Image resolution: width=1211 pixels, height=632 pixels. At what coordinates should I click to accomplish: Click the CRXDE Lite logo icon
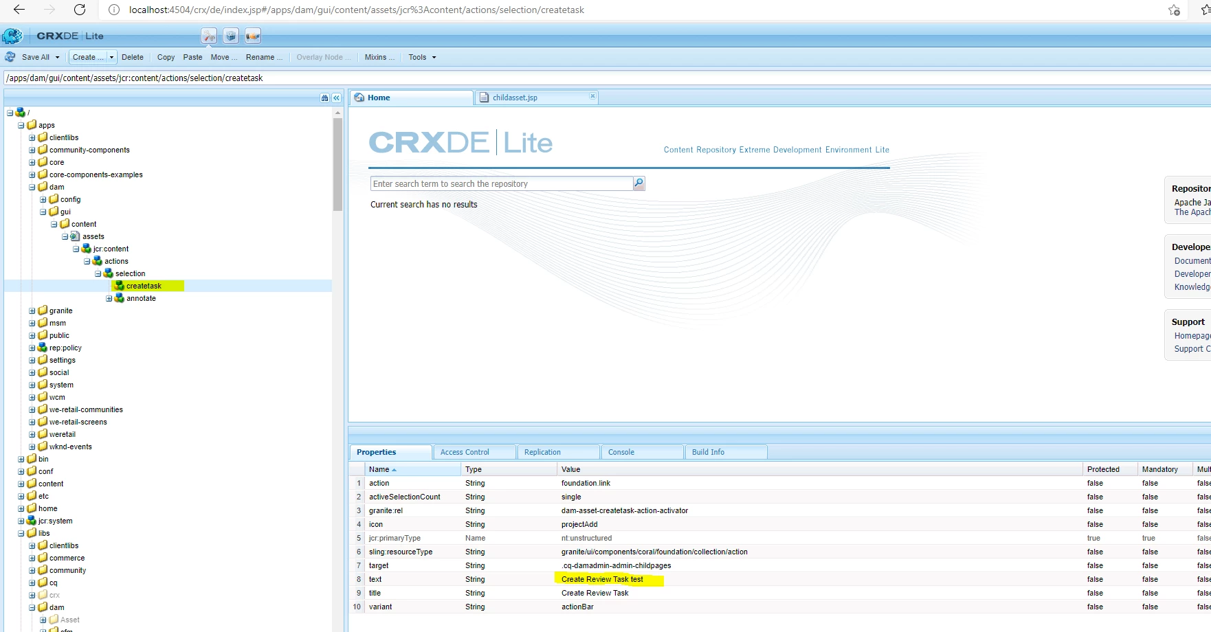12,36
